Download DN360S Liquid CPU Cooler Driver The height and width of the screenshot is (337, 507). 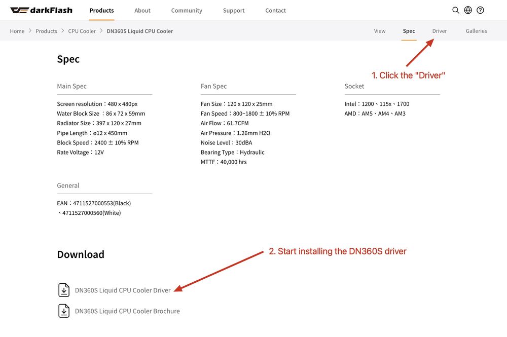pyautogui.click(x=123, y=290)
